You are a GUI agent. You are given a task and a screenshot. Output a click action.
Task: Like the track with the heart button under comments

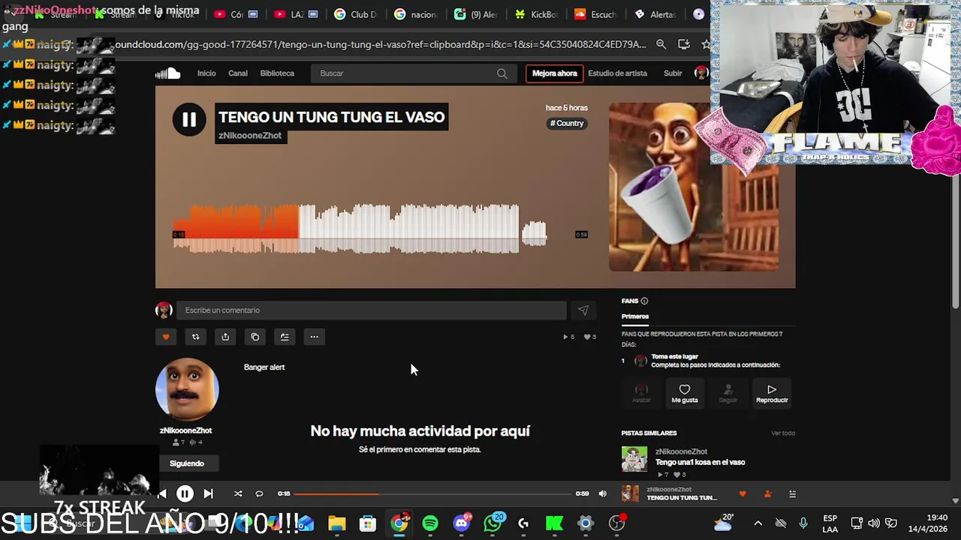click(166, 337)
